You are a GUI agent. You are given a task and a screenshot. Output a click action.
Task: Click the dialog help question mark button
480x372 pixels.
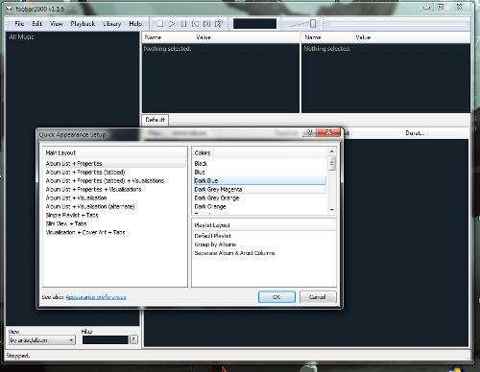(x=309, y=132)
